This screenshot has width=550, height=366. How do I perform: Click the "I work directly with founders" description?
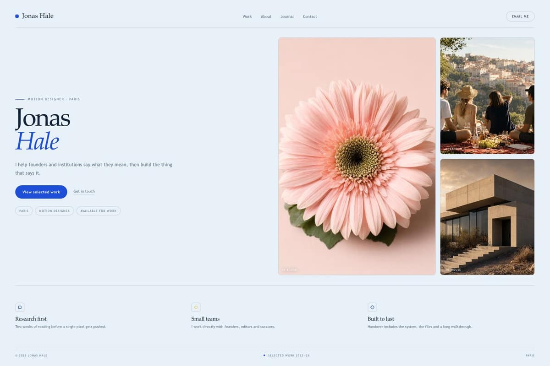coord(233,327)
